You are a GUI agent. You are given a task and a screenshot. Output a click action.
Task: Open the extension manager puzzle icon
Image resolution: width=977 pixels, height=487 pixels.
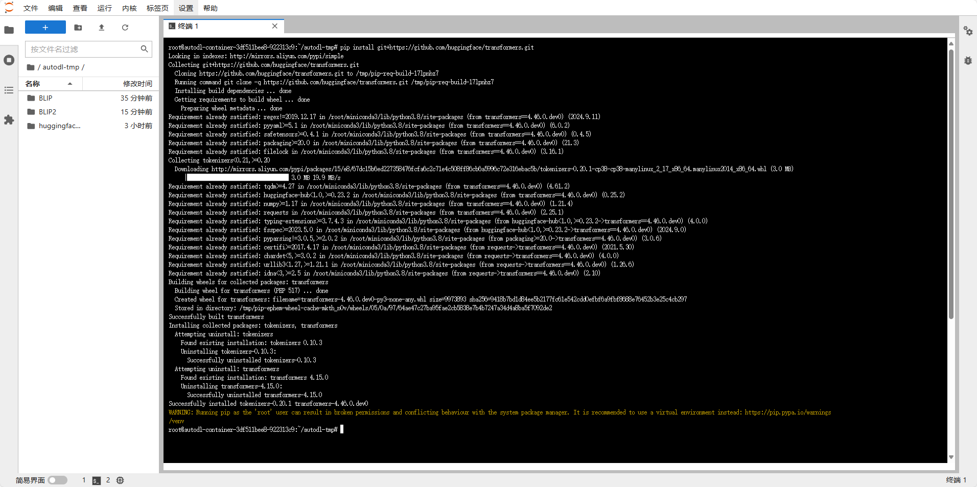[x=9, y=120]
